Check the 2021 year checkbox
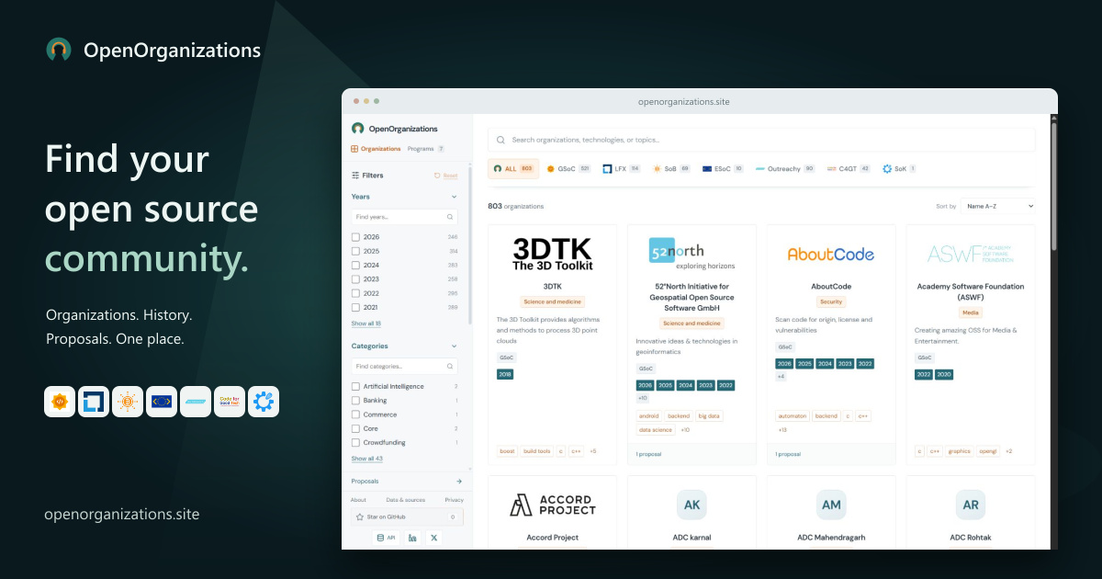Image resolution: width=1102 pixels, height=579 pixels. [355, 307]
